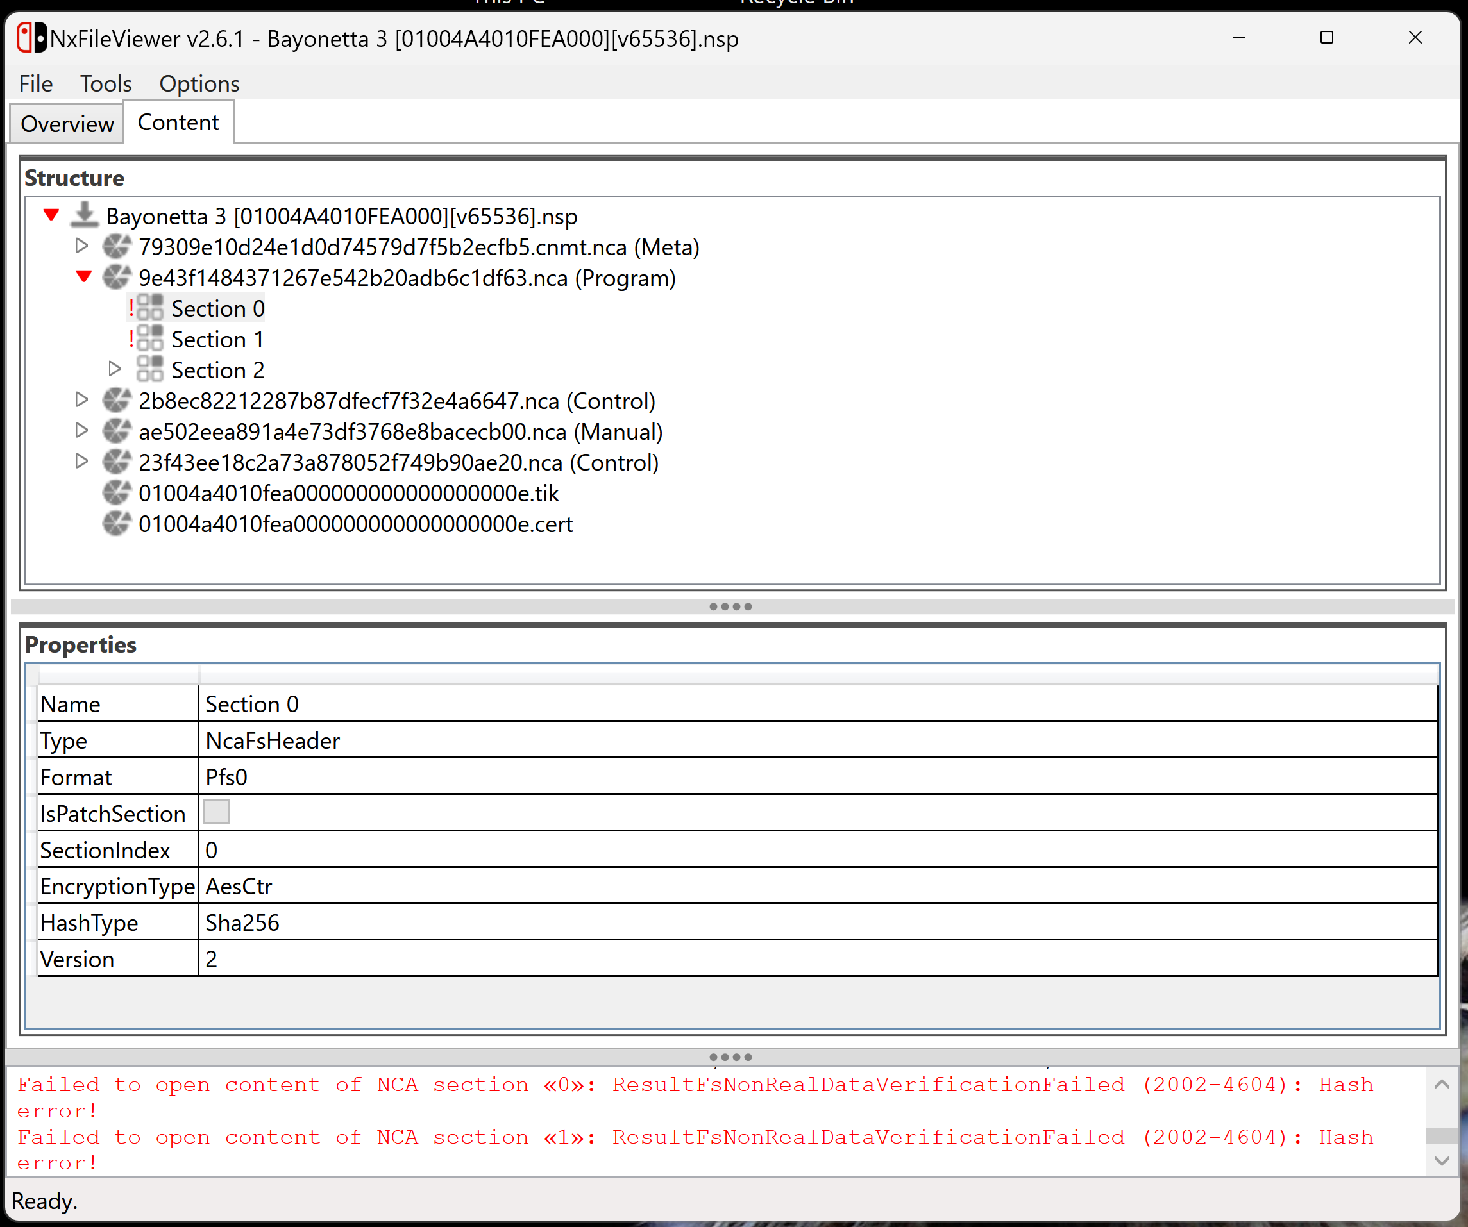Select Section 1 in the tree
1468x1227 pixels.
tap(218, 340)
